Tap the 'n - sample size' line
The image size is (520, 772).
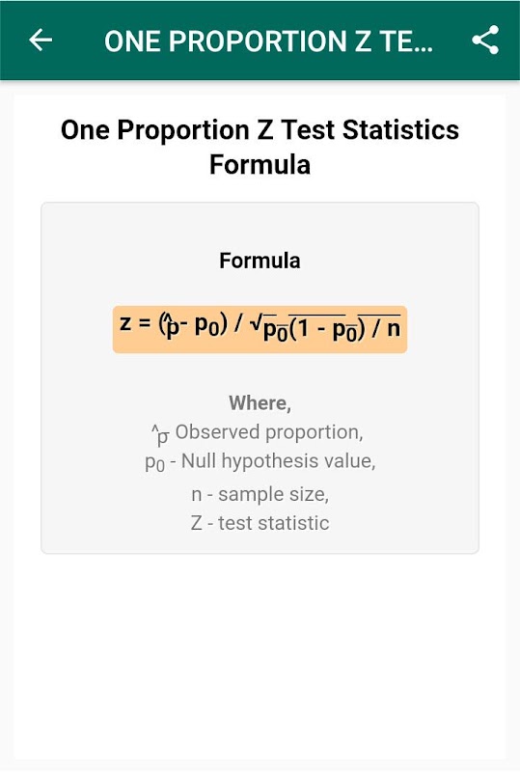[x=260, y=494]
